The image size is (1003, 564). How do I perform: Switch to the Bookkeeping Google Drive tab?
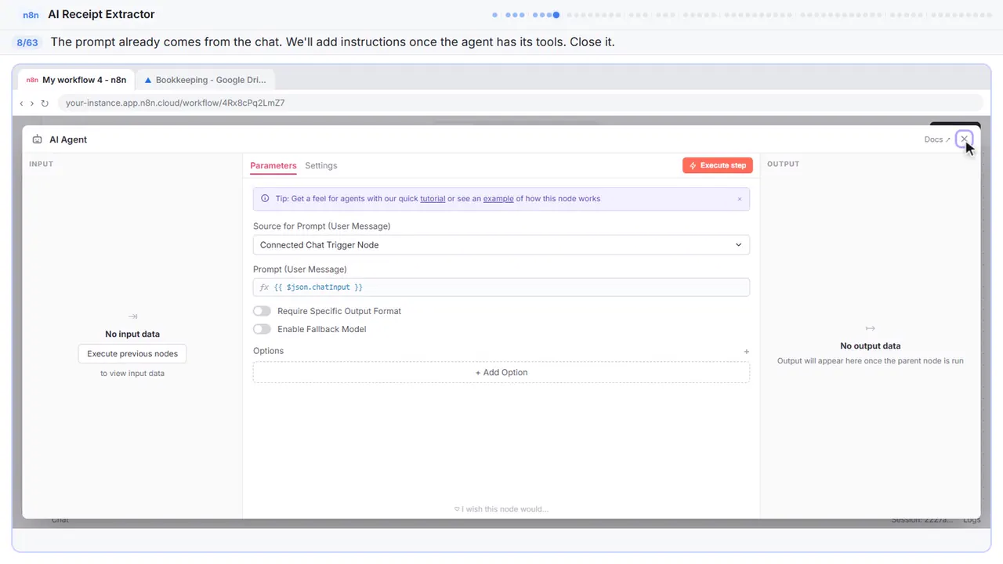click(205, 80)
